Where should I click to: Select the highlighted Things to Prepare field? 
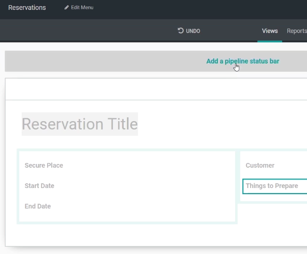(x=275, y=186)
